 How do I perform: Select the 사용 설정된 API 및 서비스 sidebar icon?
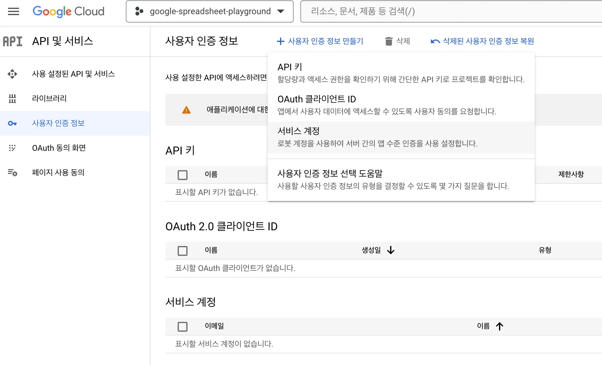[x=13, y=74]
